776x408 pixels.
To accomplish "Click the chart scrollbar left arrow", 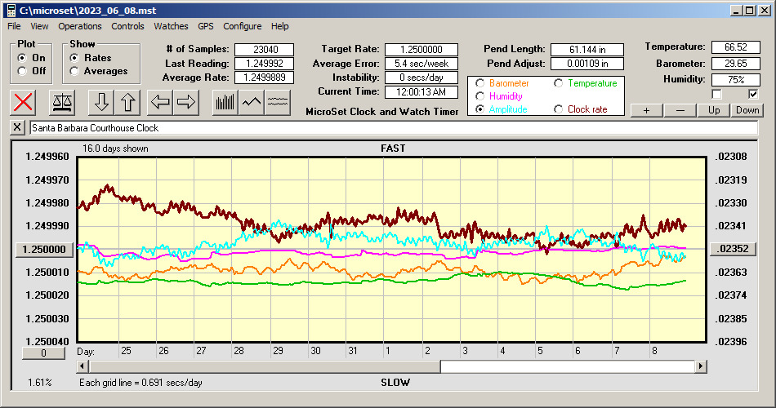I will click(x=83, y=366).
